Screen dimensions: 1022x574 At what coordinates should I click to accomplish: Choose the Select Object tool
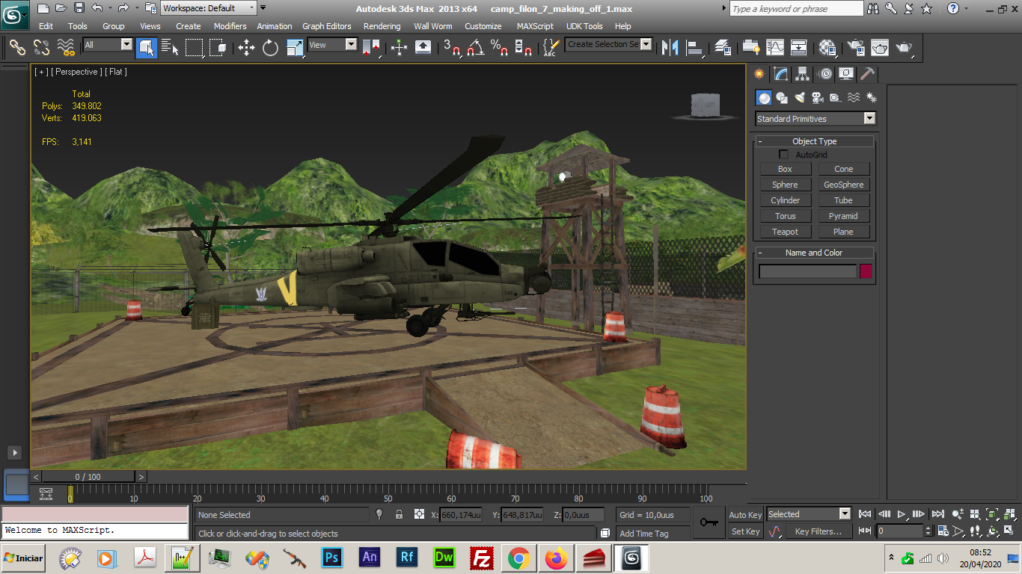coord(146,48)
